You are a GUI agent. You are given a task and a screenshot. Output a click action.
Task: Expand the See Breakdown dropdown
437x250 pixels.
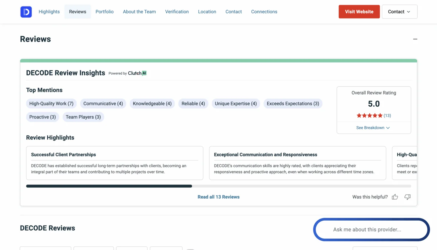tap(373, 128)
